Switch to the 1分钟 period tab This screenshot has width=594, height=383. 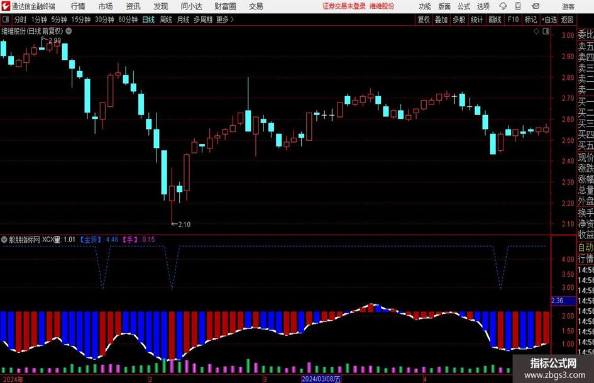[39, 19]
